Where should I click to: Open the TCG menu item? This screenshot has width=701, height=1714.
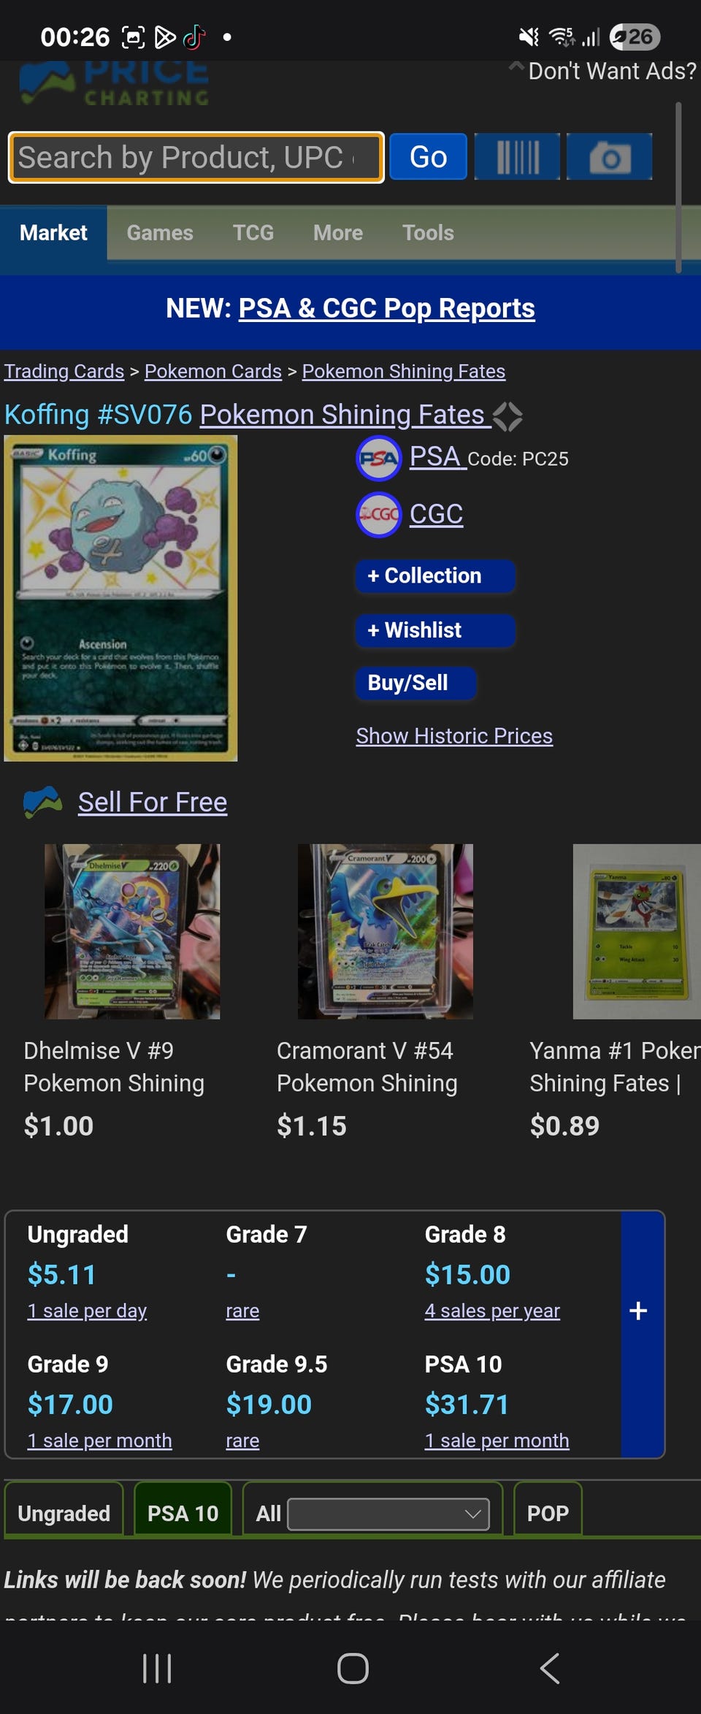[x=253, y=232]
